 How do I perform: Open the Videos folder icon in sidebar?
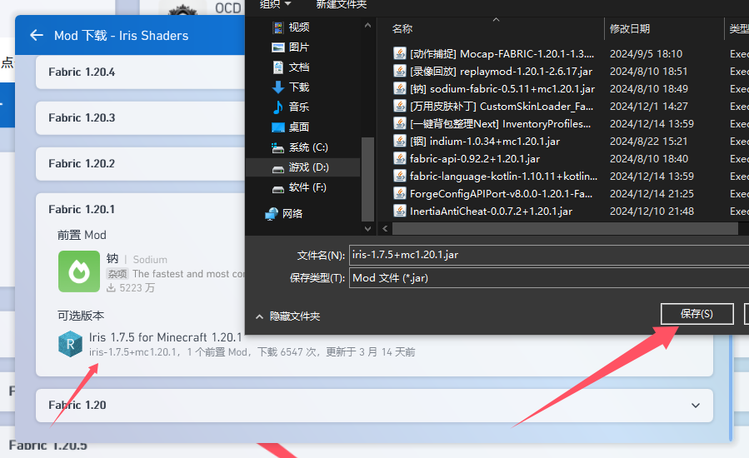pos(278,27)
